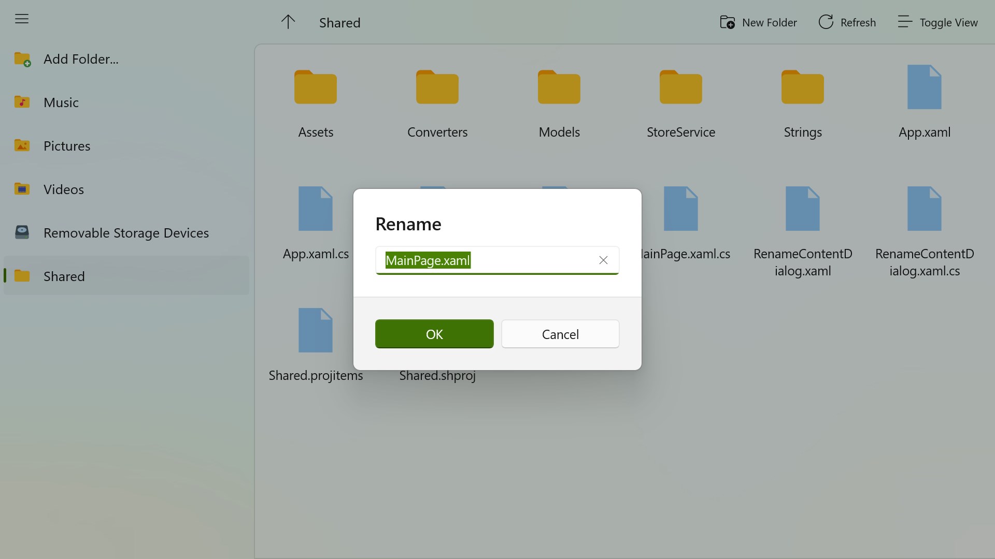The height and width of the screenshot is (559, 995).
Task: Click the Shared.projitems file name
Action: [x=316, y=376]
